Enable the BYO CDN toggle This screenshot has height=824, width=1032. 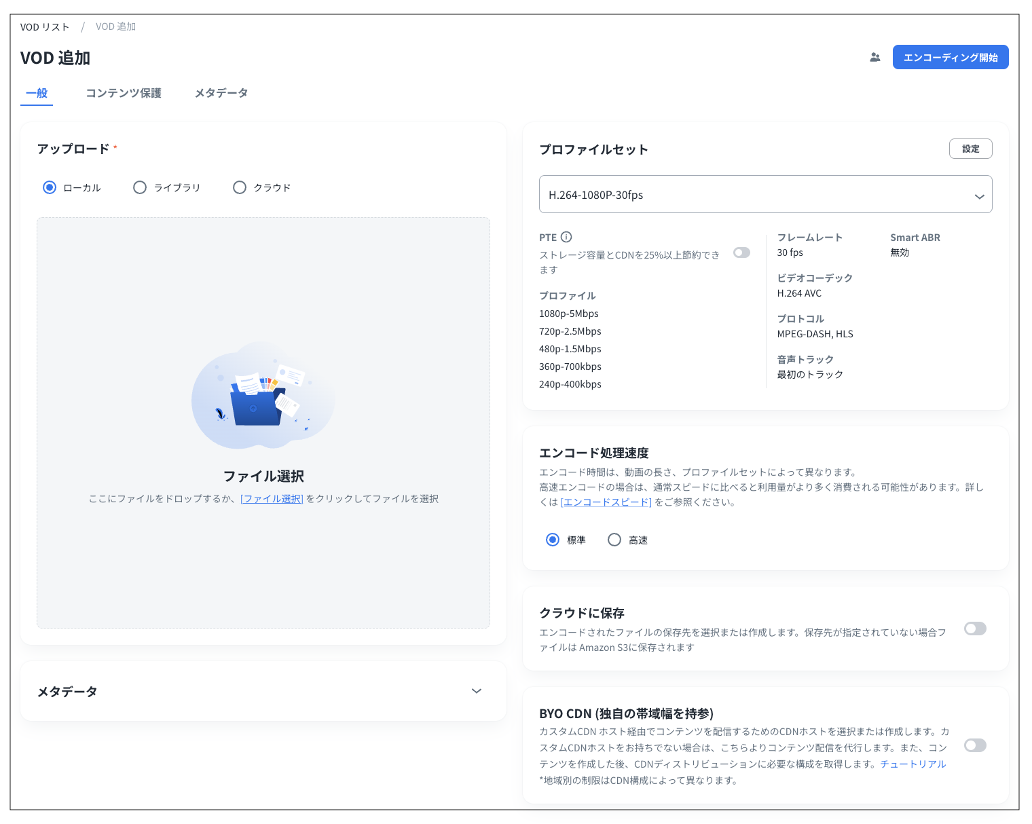[x=975, y=745]
